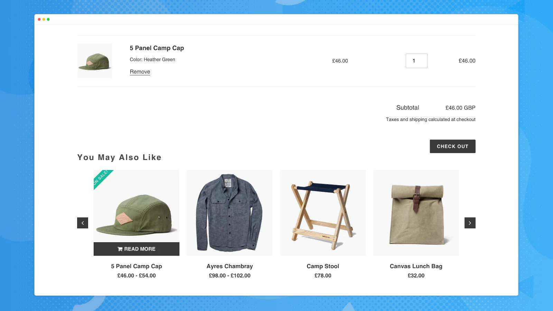Click the Camp Stool product name
Image resolution: width=553 pixels, height=311 pixels.
(x=323, y=266)
